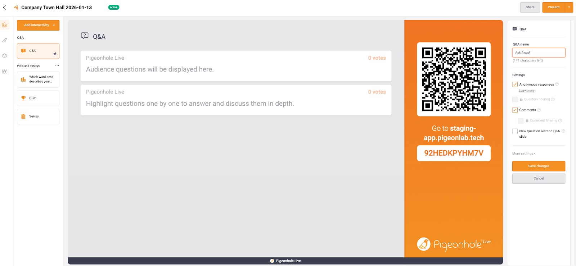Open the settings gear sidebar icon

coord(5,56)
